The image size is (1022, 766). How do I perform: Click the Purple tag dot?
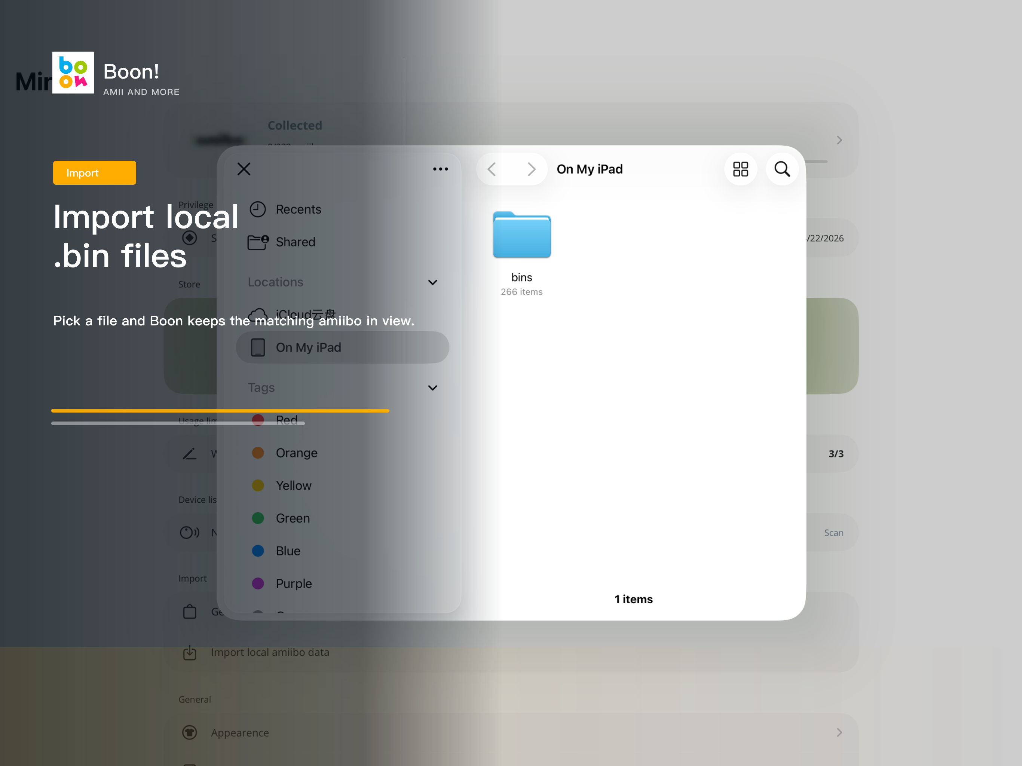pos(258,583)
